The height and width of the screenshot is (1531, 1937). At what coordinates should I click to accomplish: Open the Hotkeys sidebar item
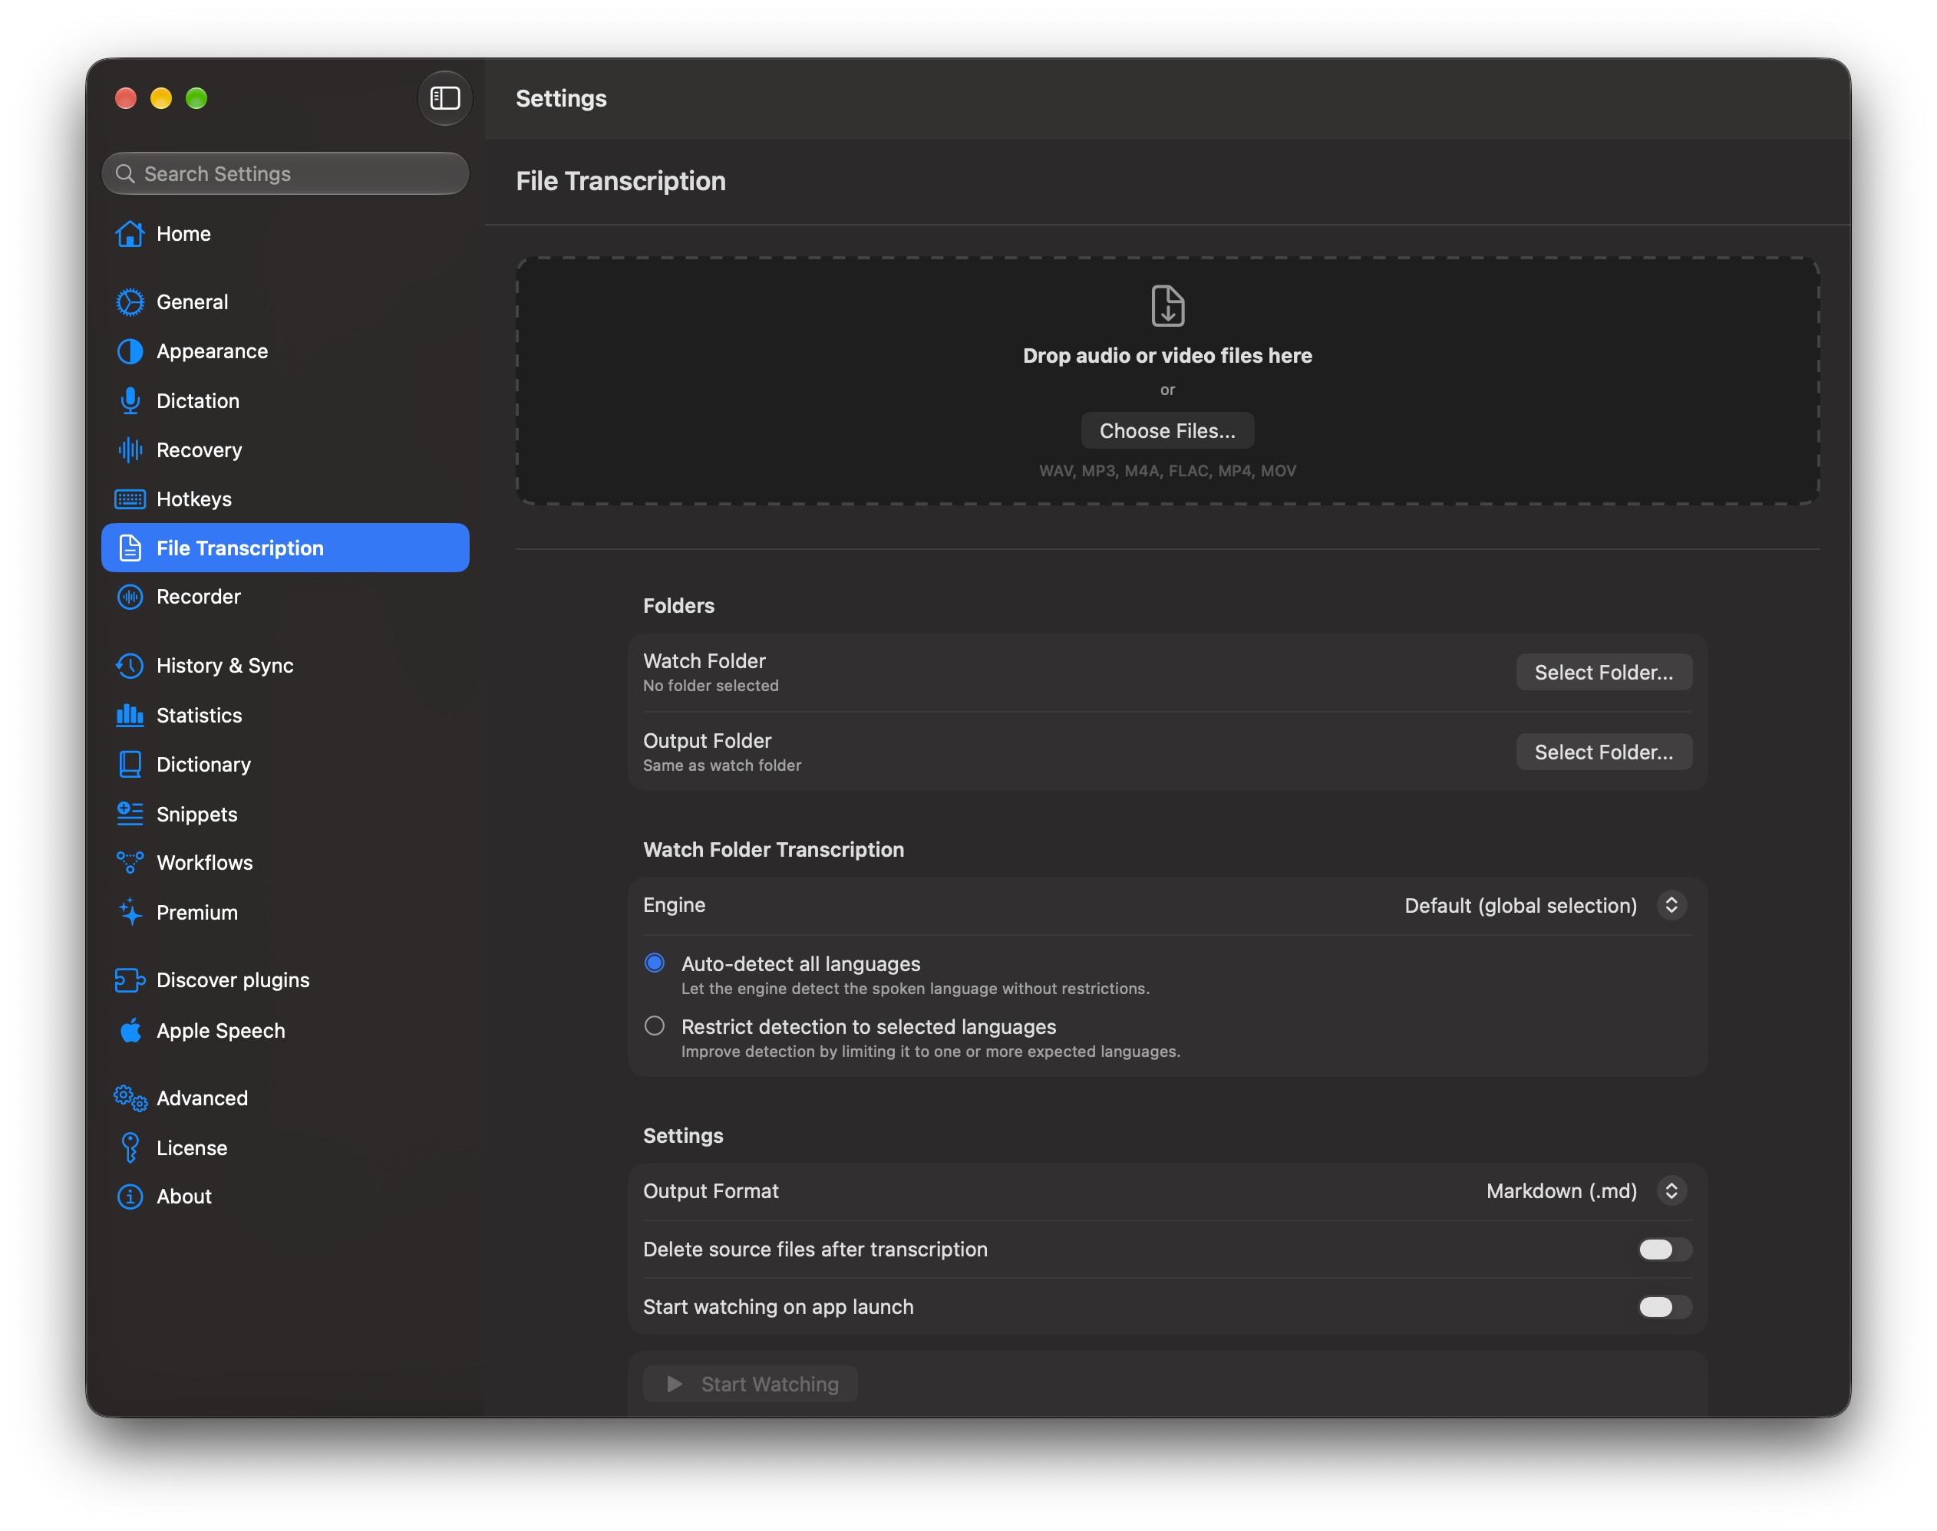tap(285, 499)
